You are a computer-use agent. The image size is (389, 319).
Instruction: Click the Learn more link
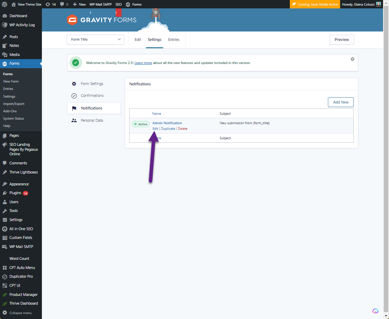pos(143,63)
